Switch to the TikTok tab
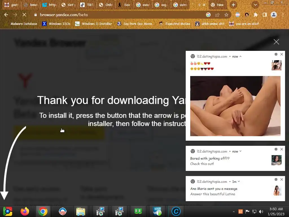The image size is (289, 217). (87, 5)
